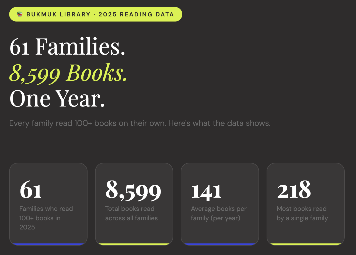
Task: Click the green bar under Total books card
Action: (134, 244)
